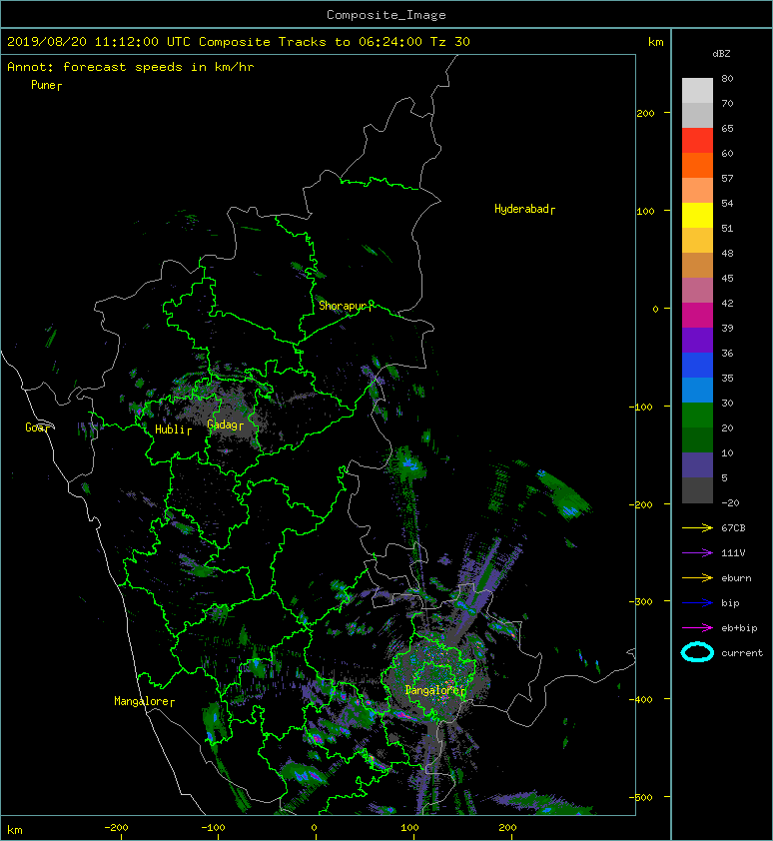Click the blue bip arrow legend icon
This screenshot has height=841, width=773.
(x=697, y=603)
